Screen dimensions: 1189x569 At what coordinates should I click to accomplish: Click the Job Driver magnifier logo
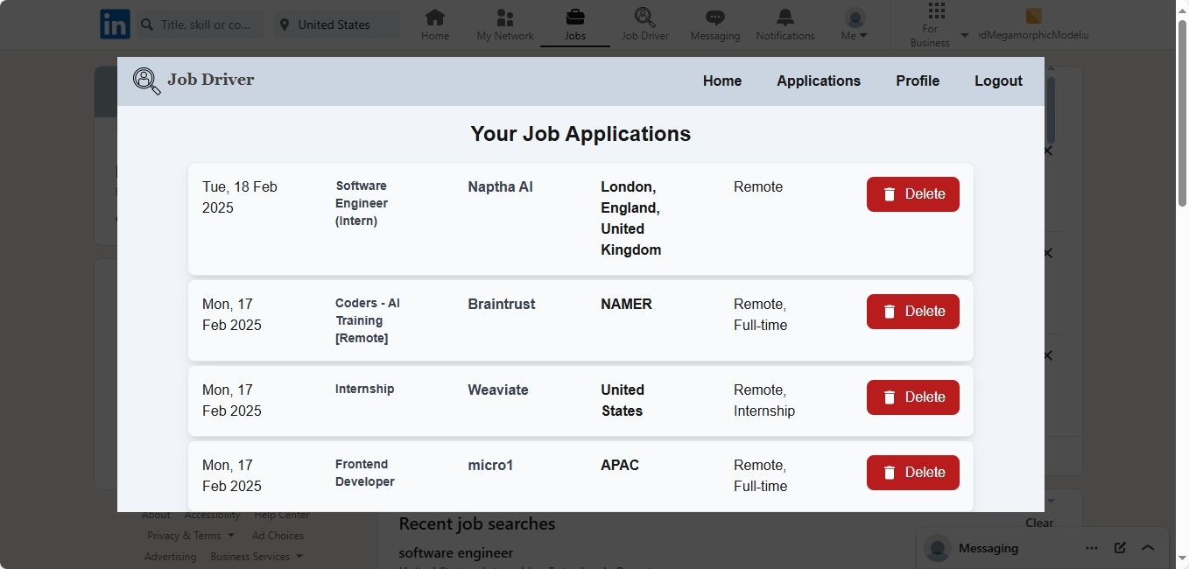click(x=147, y=81)
